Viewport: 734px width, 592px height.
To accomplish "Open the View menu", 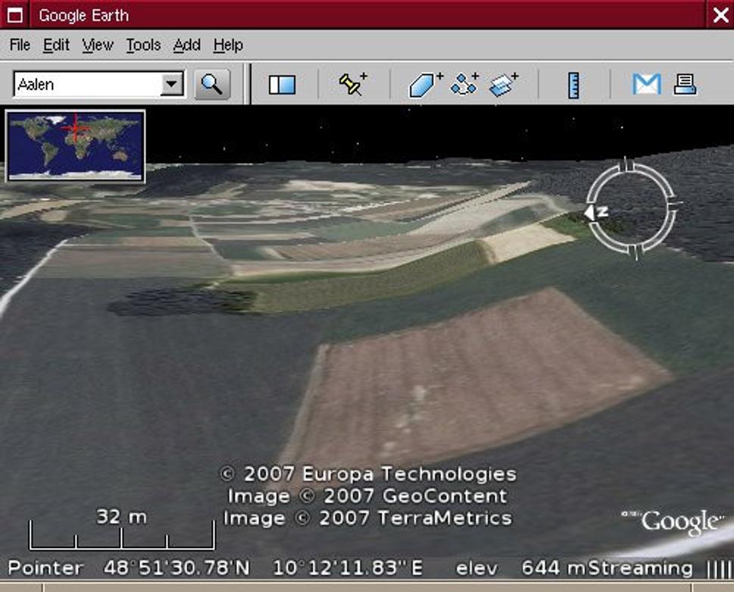I will click(98, 45).
